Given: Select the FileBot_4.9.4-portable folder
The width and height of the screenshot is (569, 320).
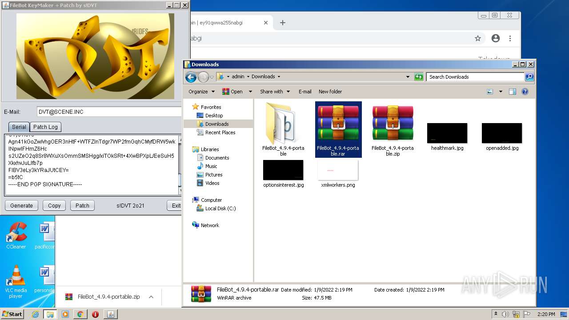Looking at the screenshot, I should point(283,129).
